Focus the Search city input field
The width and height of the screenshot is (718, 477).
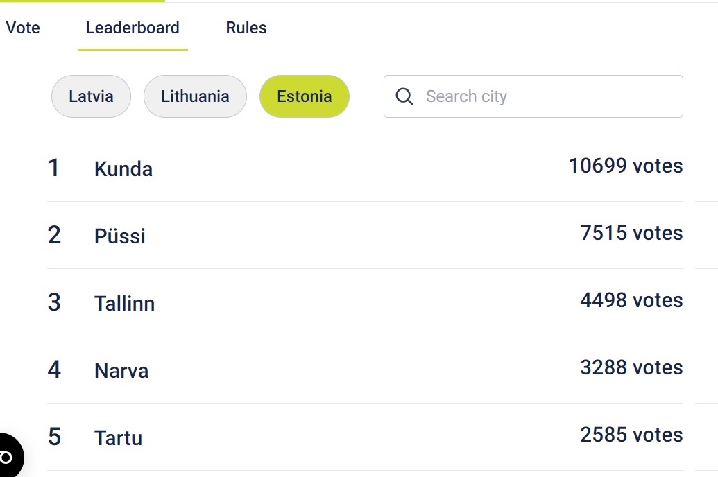[x=533, y=96]
